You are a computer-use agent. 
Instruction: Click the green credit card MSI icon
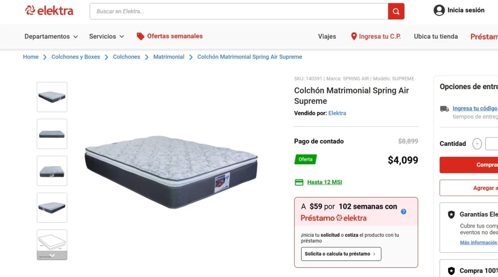coord(299,182)
